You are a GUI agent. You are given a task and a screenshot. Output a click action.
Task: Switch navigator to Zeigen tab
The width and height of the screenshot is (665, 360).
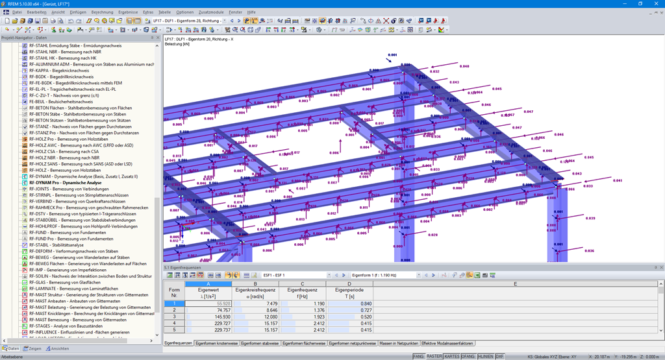(x=32, y=348)
